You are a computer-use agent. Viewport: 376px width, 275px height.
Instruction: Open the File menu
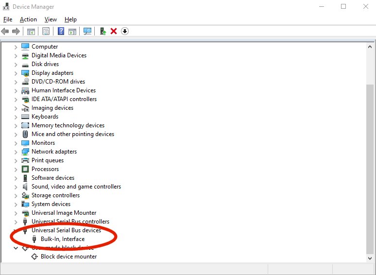pos(8,19)
